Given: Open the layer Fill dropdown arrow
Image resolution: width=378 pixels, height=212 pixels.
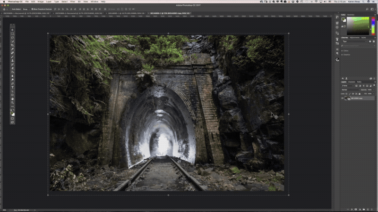Looking at the screenshot, I should 374,94.
